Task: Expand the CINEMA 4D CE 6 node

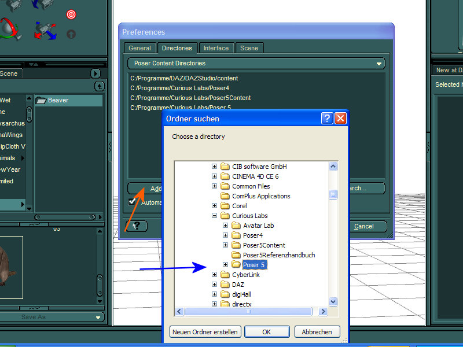Action: click(214, 176)
